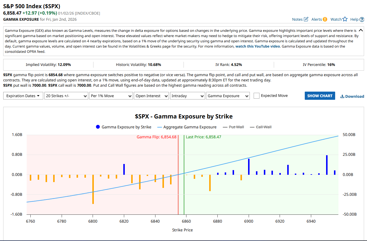Open the Notes editor icon
The image size is (367, 241).
(306, 19)
